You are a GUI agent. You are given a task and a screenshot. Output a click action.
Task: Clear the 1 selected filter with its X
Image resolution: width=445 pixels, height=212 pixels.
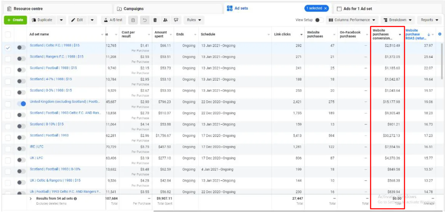point(325,8)
